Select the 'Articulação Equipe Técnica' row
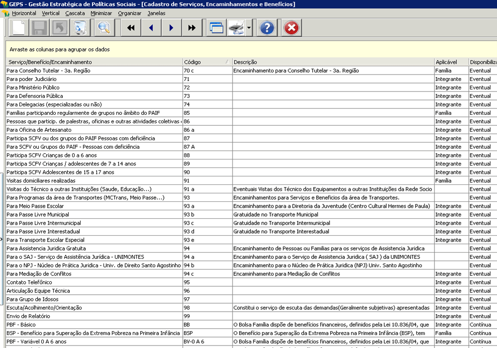This screenshot has width=497, height=348. (x=251, y=291)
